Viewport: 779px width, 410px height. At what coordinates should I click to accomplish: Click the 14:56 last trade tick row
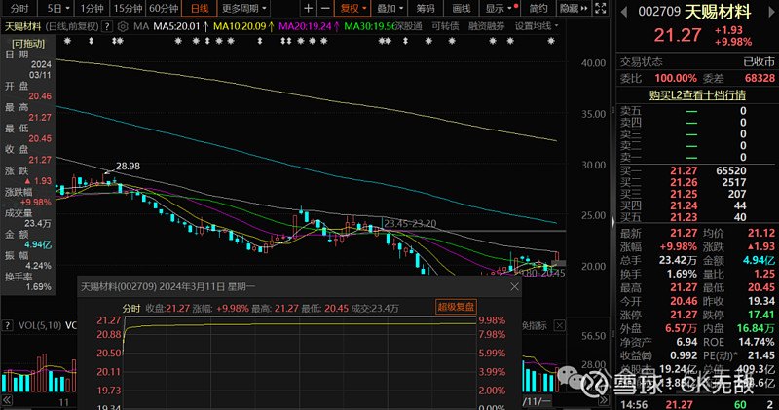point(697,404)
